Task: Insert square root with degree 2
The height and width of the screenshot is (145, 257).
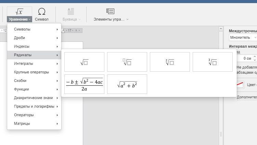Action: click(170, 62)
